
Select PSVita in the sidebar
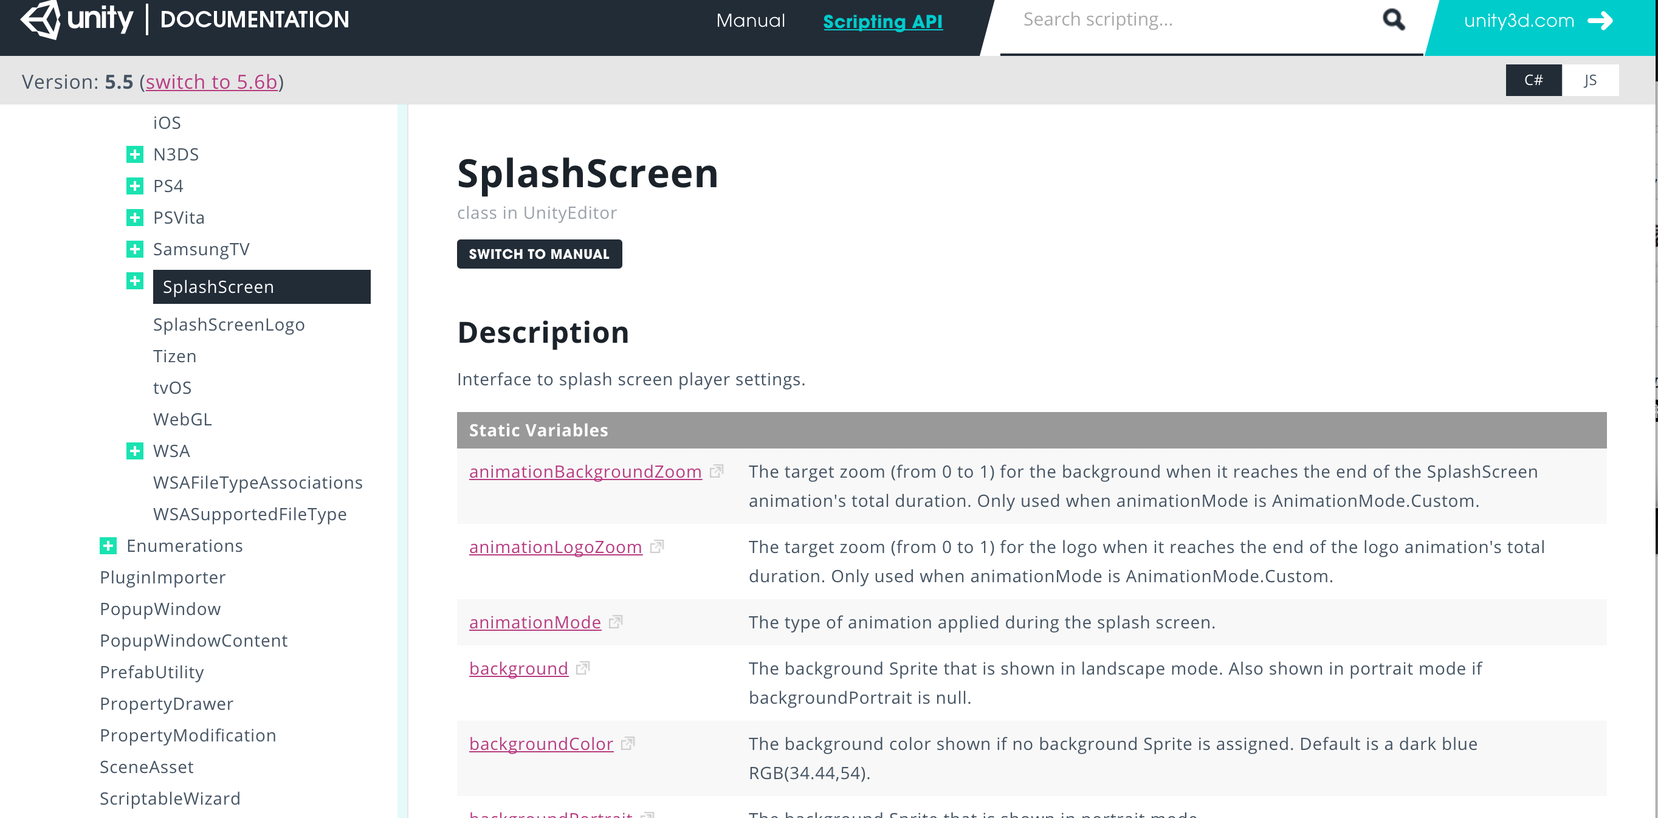179,218
